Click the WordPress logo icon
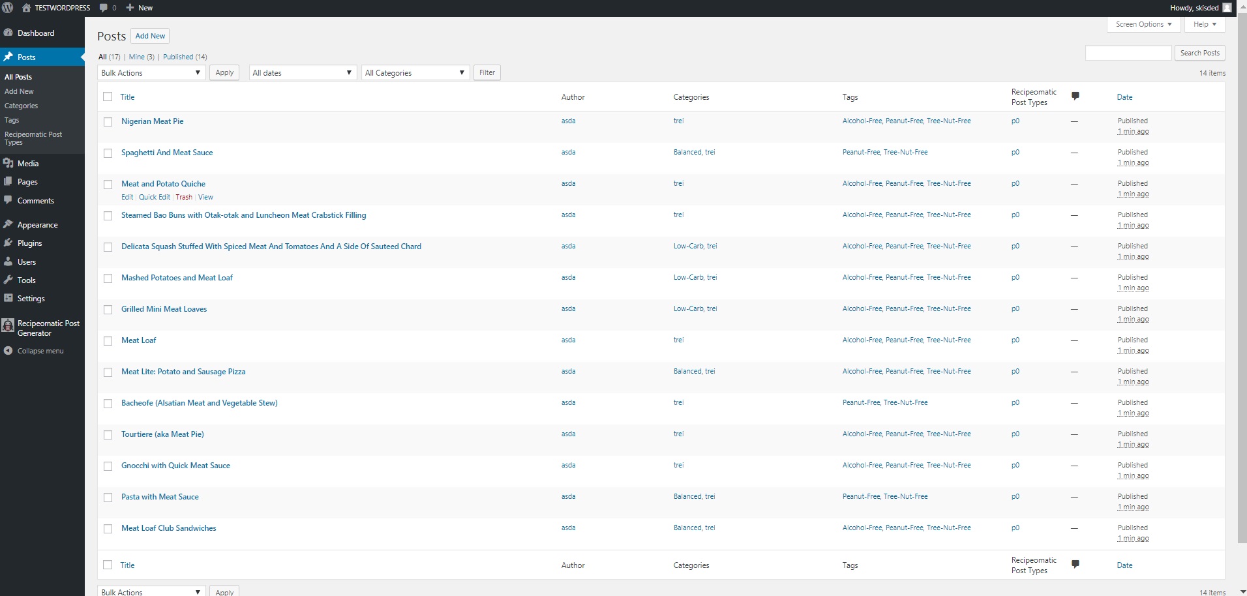The image size is (1247, 596). (8, 8)
